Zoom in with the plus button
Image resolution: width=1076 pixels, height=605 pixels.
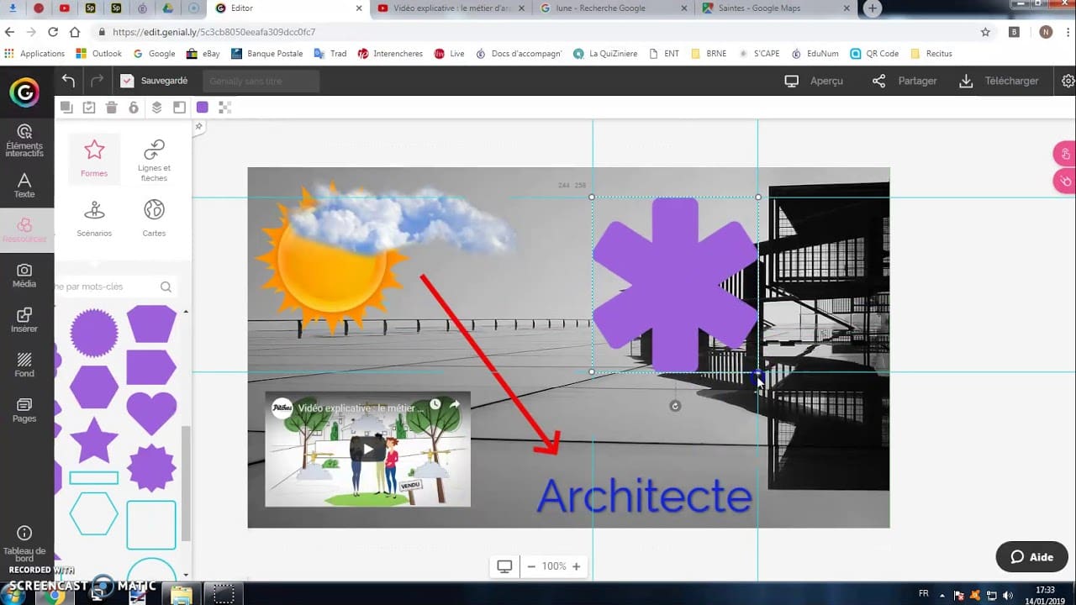point(576,566)
